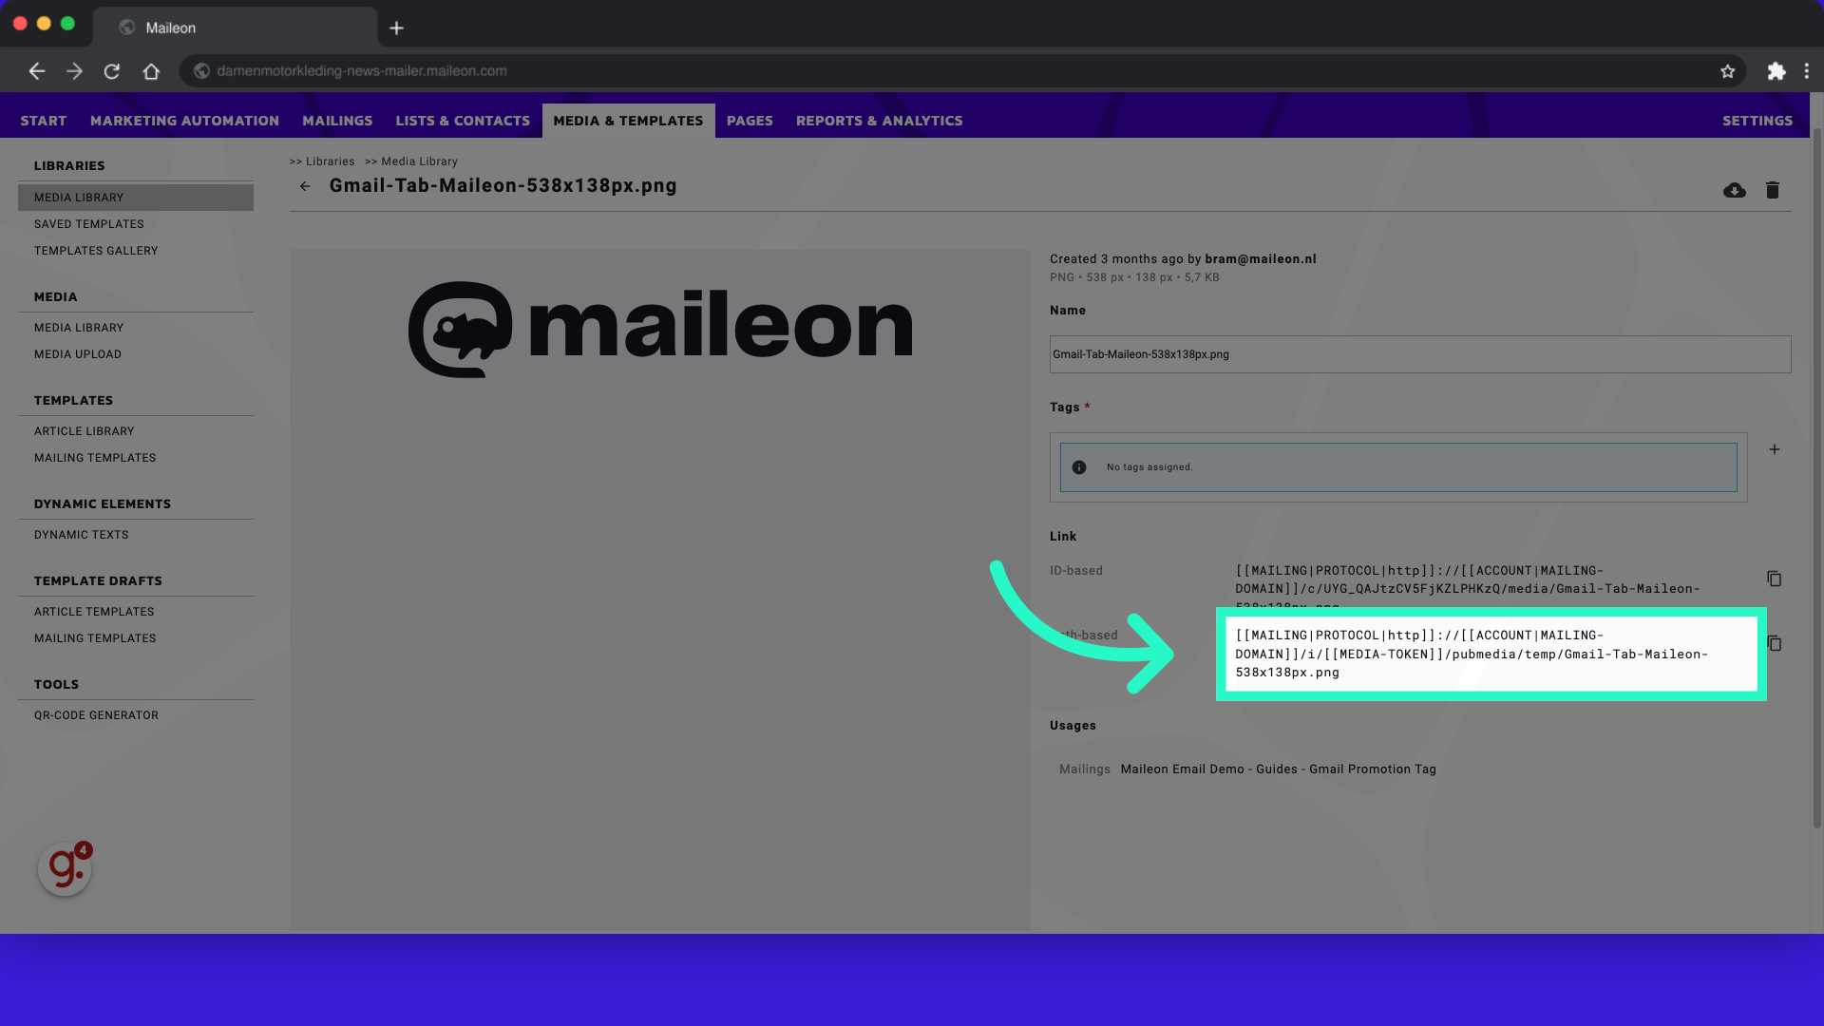Screen dimensions: 1824x1026
Task: Open the browser three-dot menu
Action: point(1806,71)
